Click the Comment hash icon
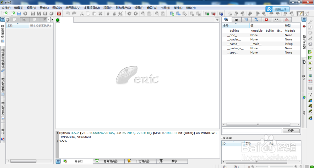 (108, 13)
